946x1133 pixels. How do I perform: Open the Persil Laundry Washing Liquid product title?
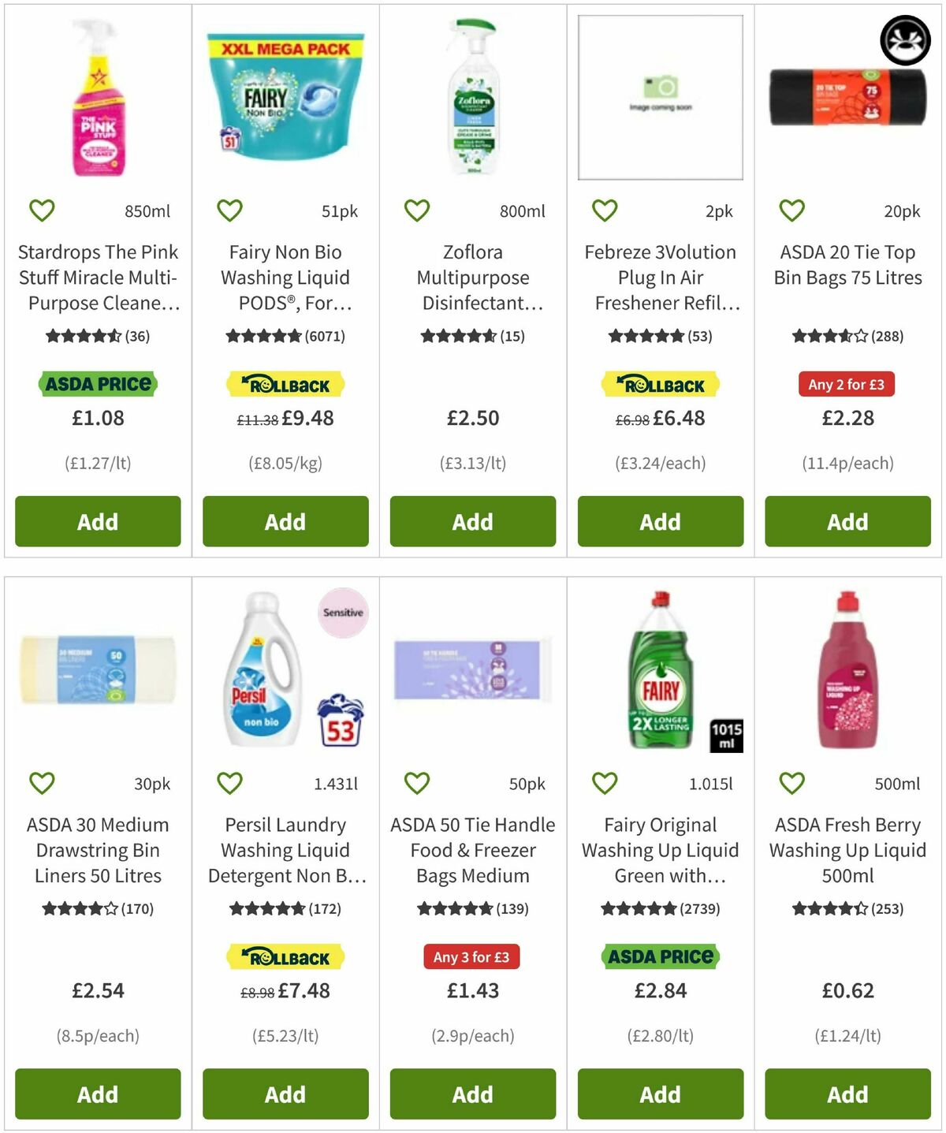(x=285, y=850)
